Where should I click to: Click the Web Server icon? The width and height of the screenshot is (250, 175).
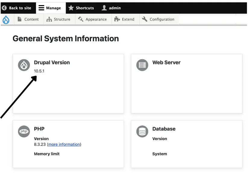pyautogui.click(x=142, y=65)
